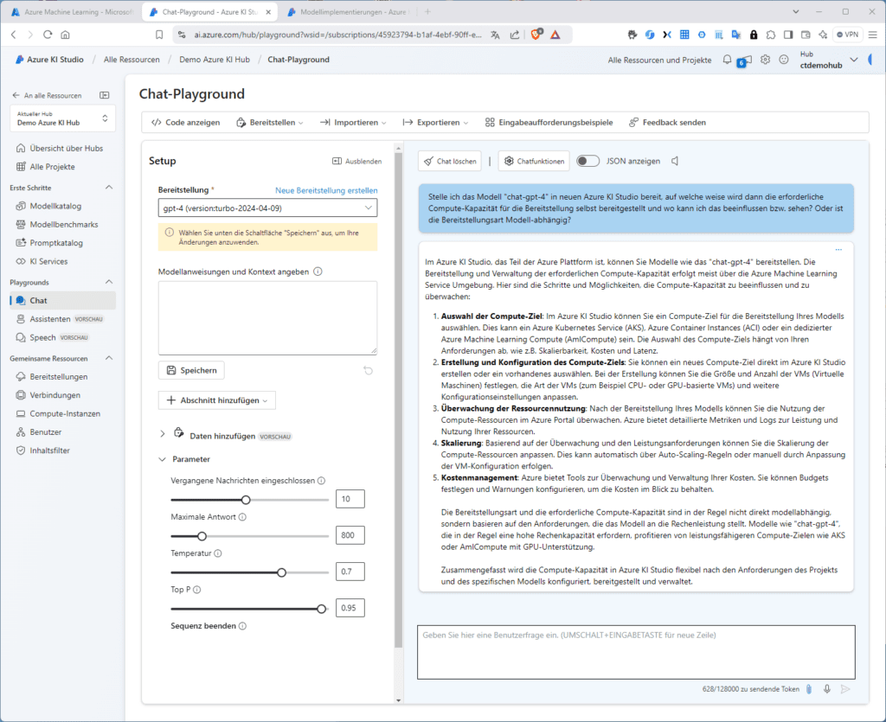Collapse the Gemeinsame Ressourcen section
The width and height of the screenshot is (886, 722).
click(x=109, y=359)
